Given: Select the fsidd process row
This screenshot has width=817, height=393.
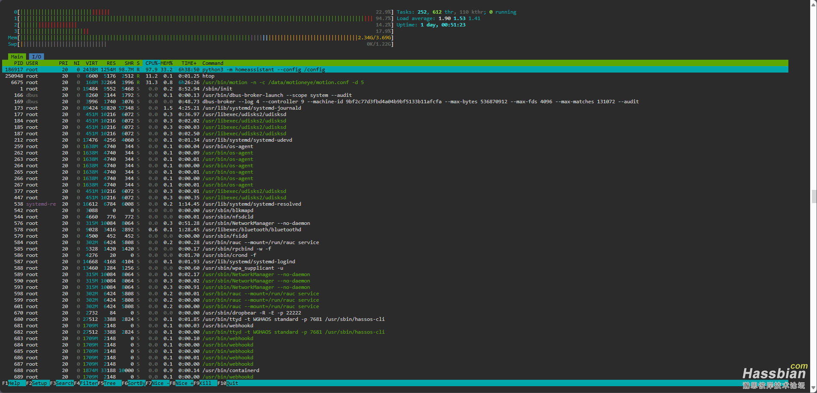Looking at the screenshot, I should pyautogui.click(x=395, y=236).
